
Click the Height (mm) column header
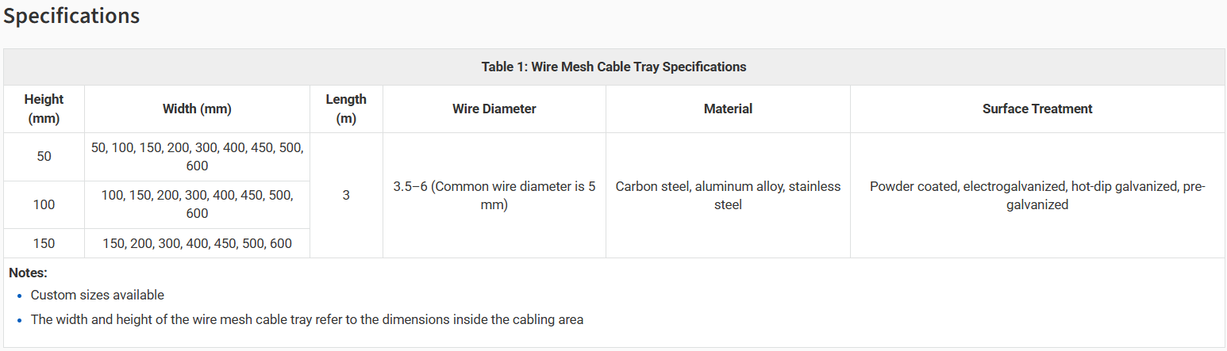[44, 109]
